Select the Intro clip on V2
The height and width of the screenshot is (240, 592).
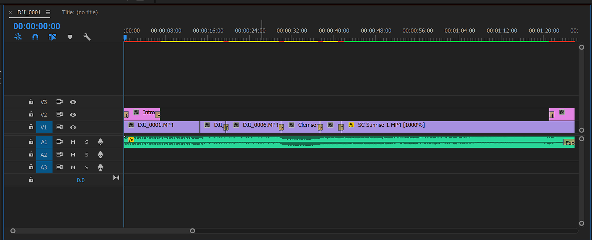tap(142, 114)
